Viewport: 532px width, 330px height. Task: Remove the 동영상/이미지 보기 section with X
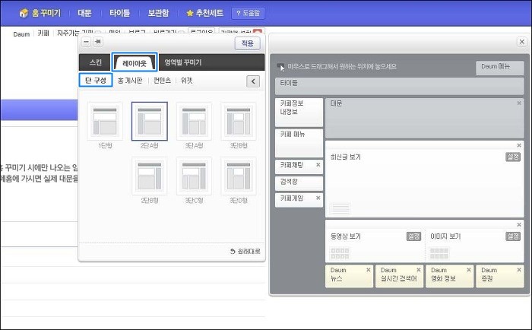[x=519, y=225]
